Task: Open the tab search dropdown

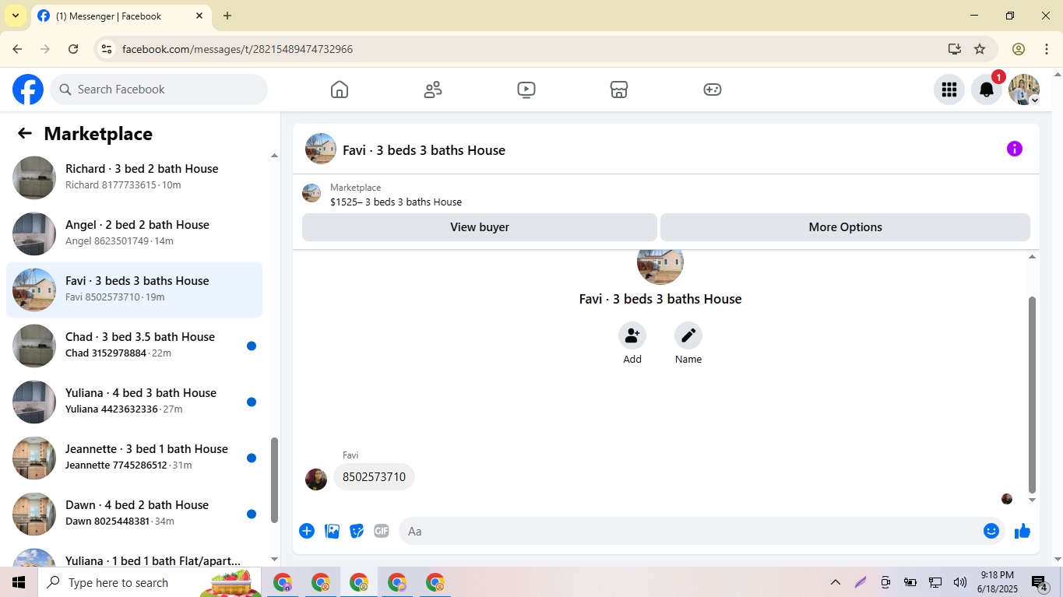Action: coord(15,16)
